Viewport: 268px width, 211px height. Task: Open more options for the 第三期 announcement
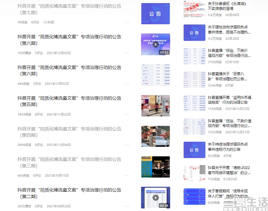click(127, 175)
